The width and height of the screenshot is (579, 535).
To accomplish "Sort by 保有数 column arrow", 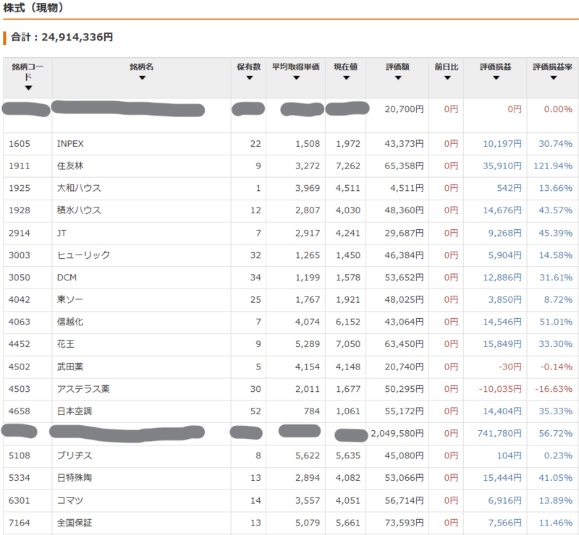I will click(249, 78).
